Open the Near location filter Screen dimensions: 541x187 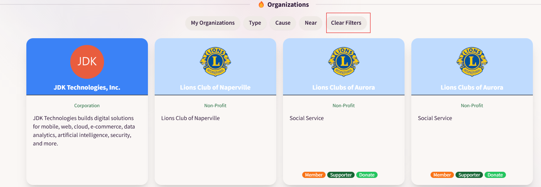(310, 23)
